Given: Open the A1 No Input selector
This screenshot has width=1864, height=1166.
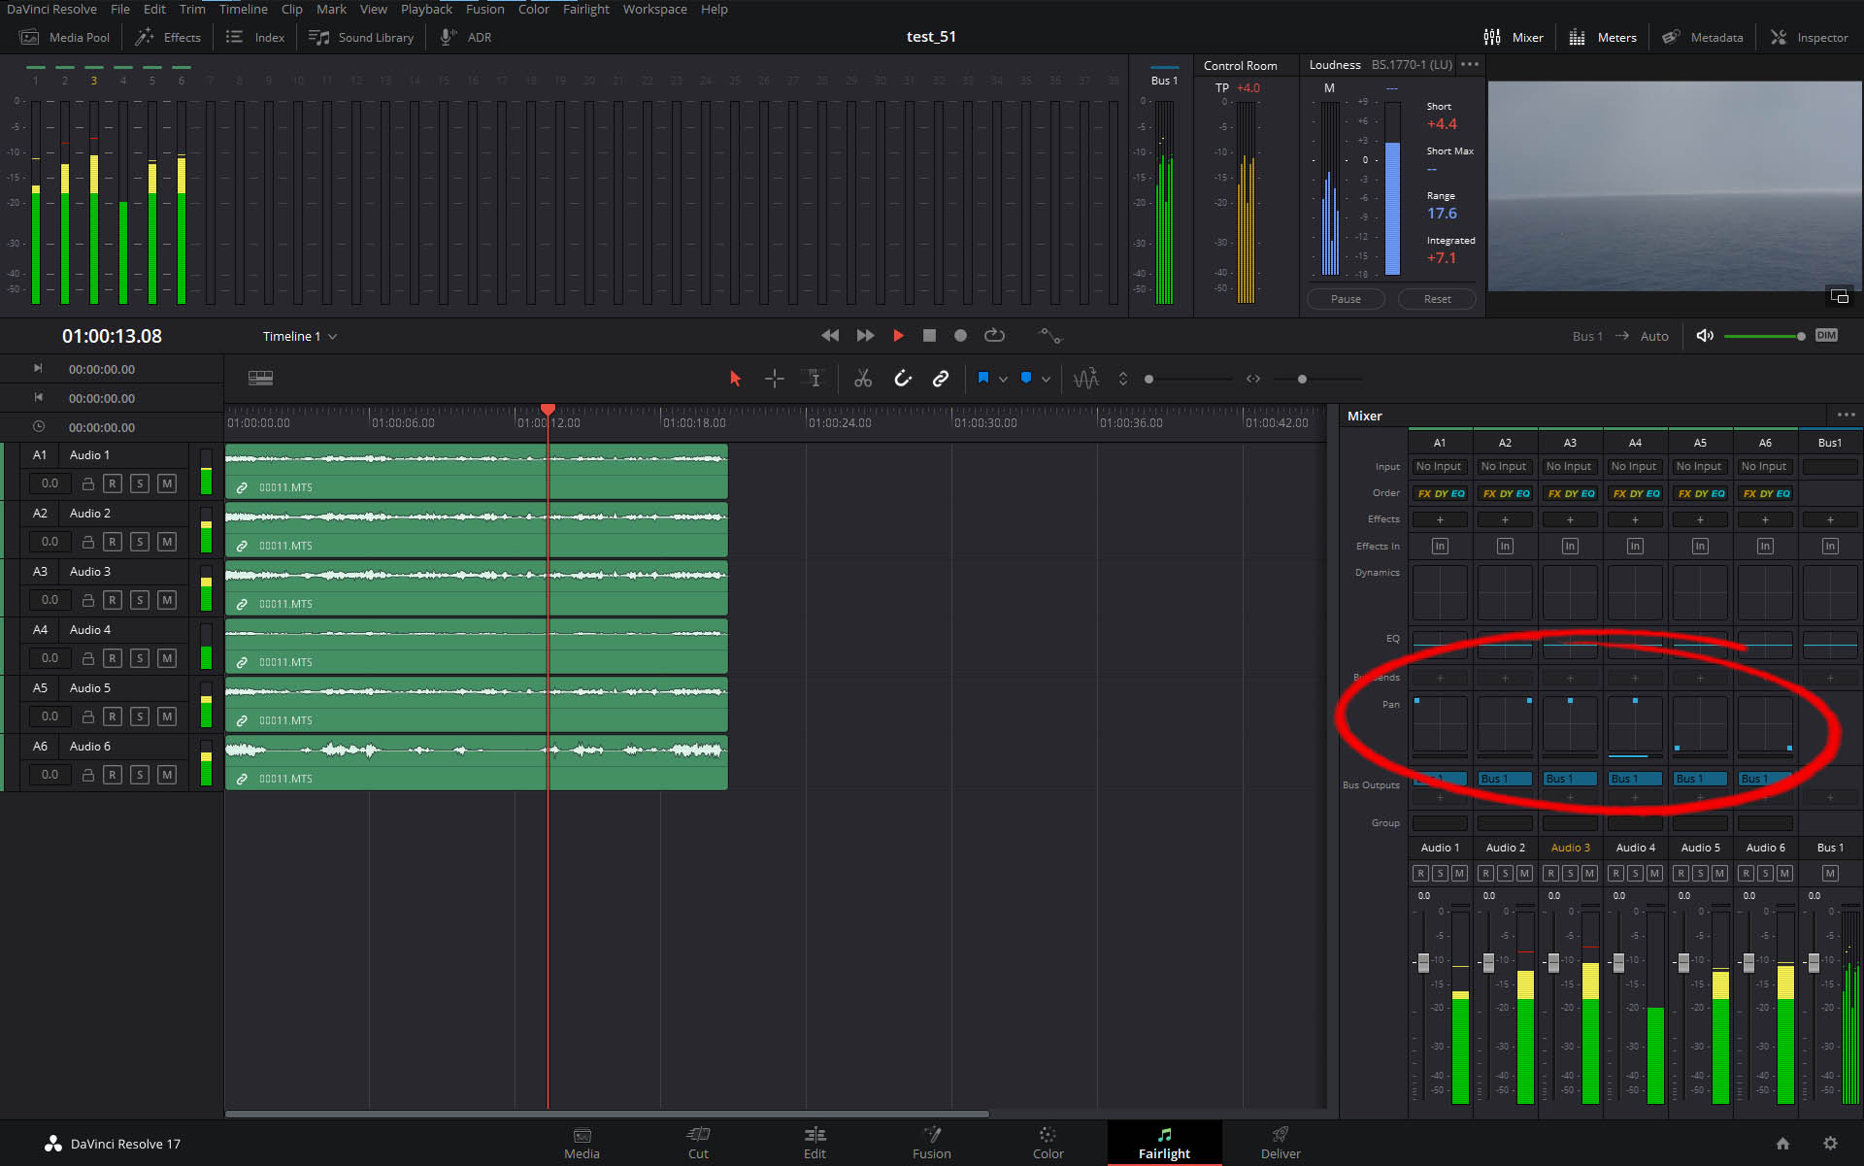Looking at the screenshot, I should tap(1439, 467).
